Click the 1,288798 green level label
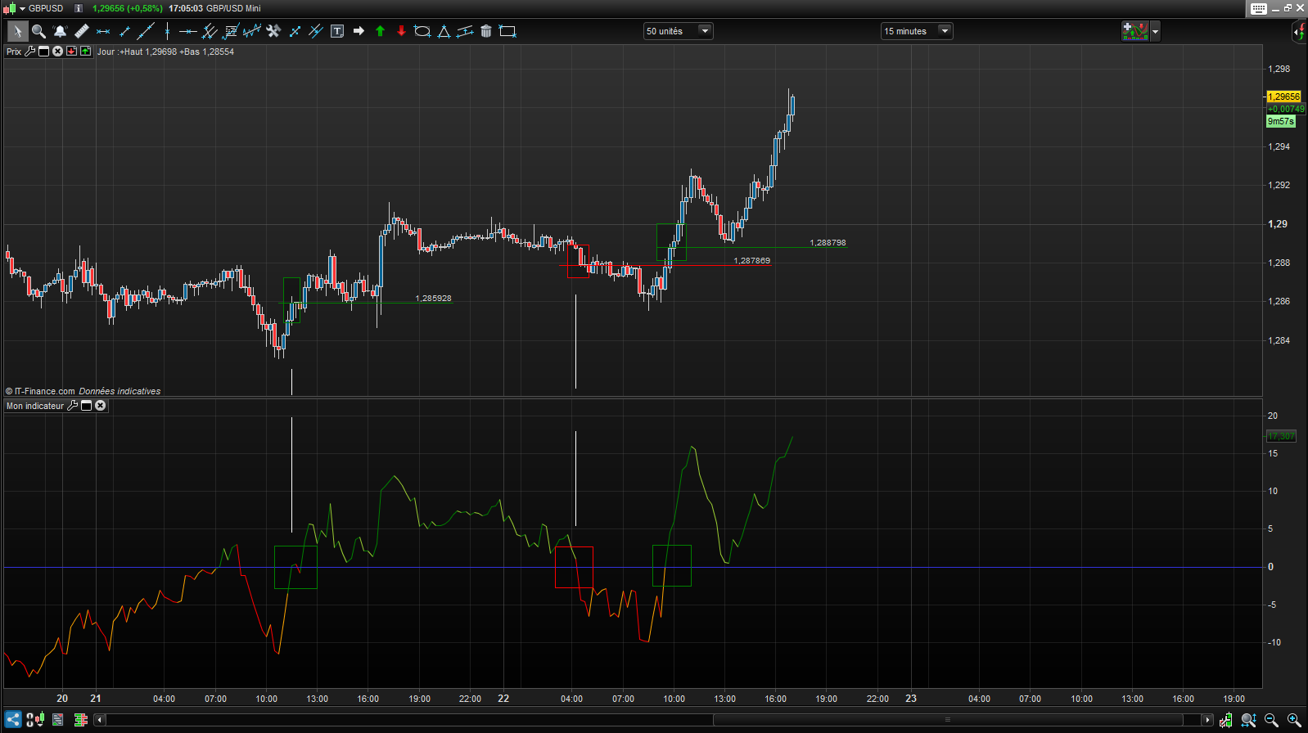 point(828,243)
